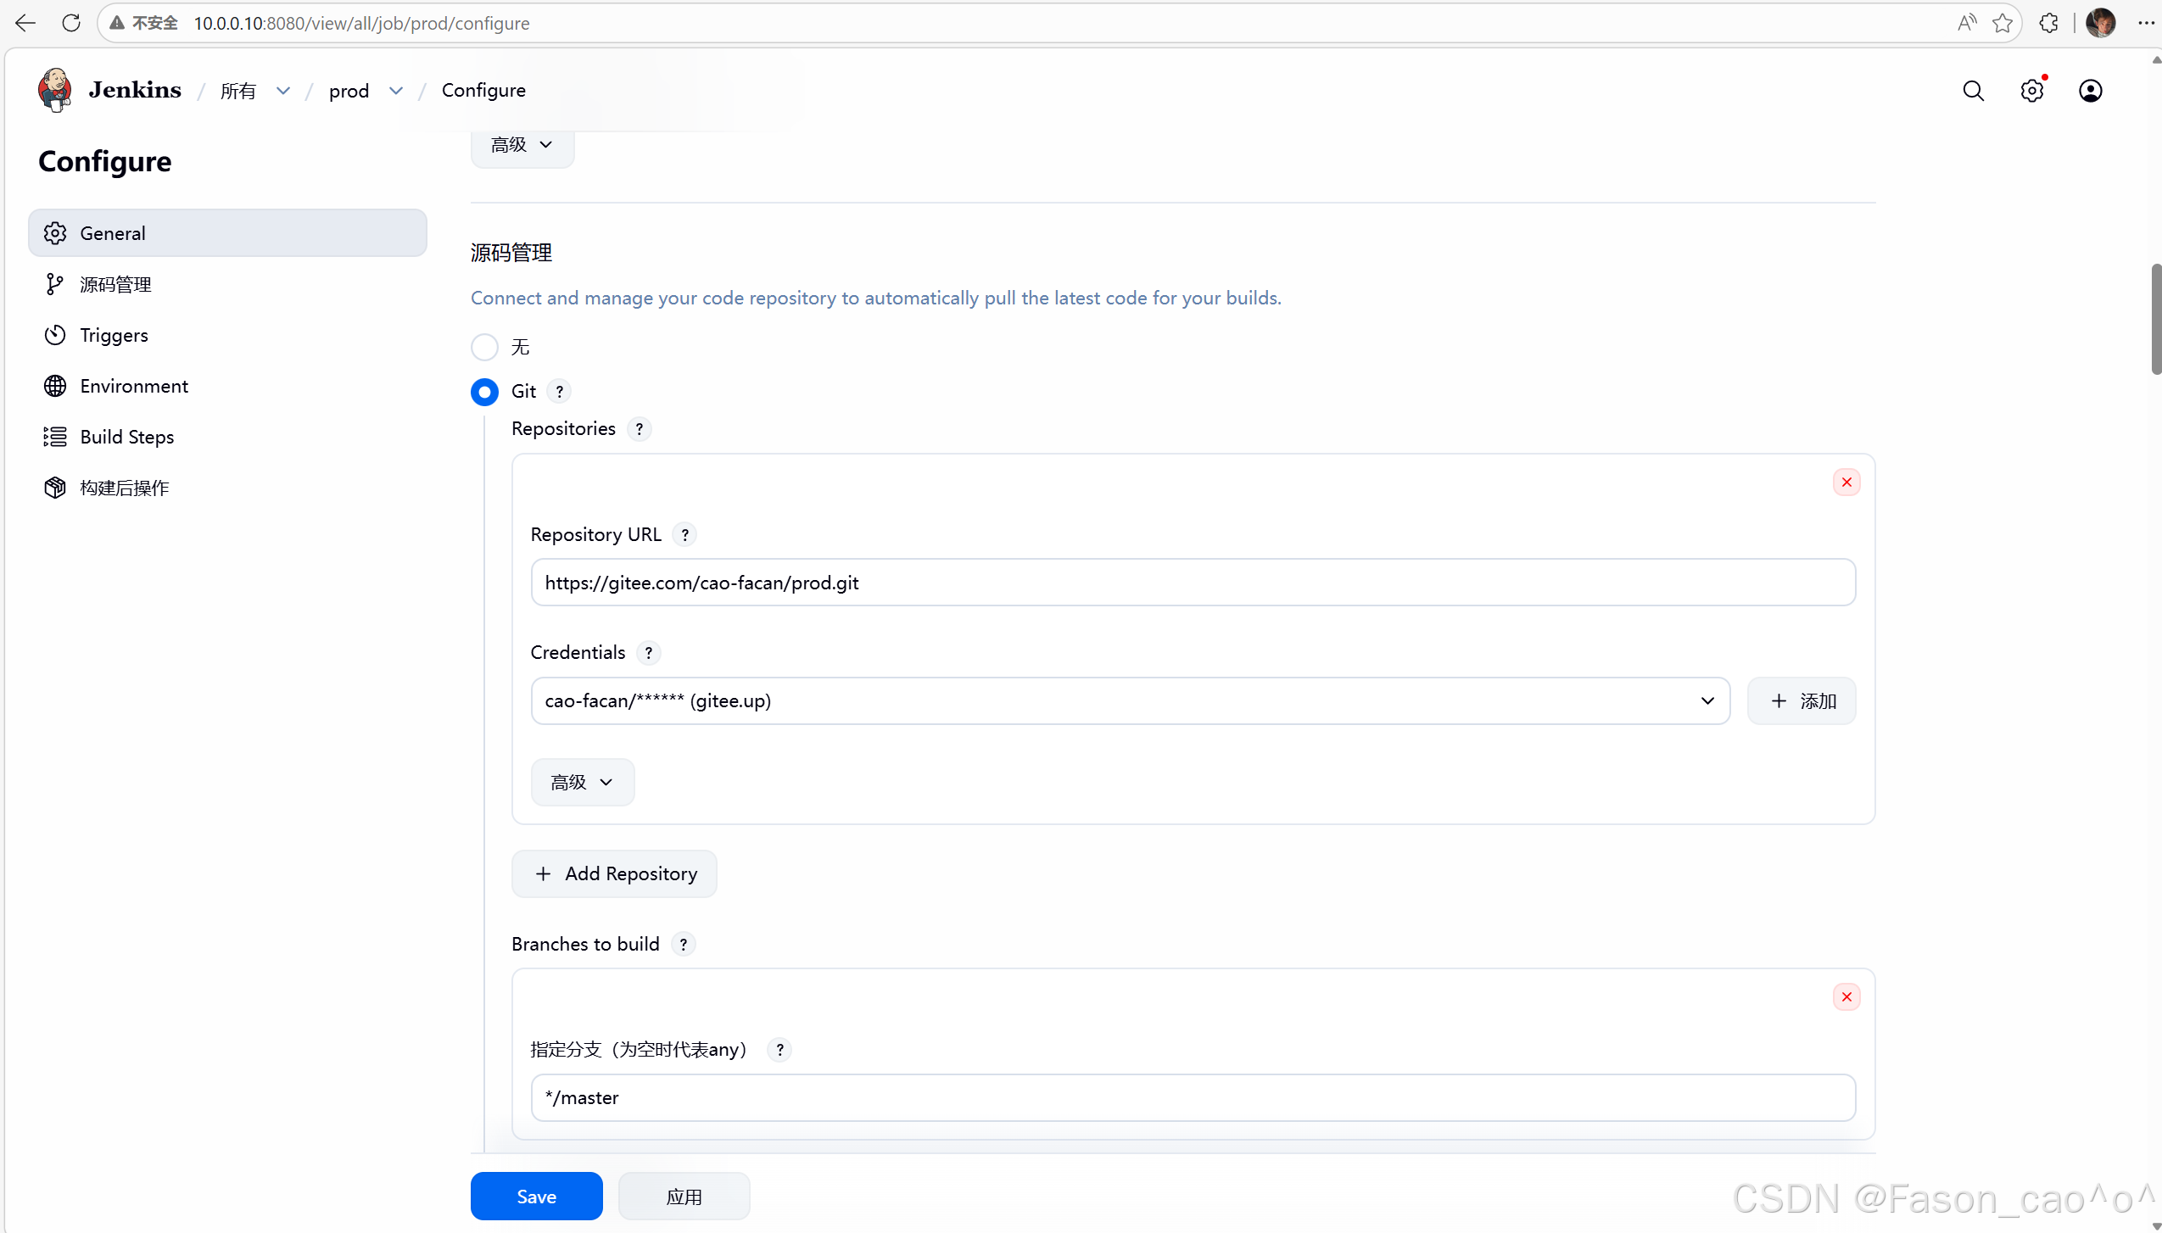
Task: Refresh the browser page
Action: (71, 23)
